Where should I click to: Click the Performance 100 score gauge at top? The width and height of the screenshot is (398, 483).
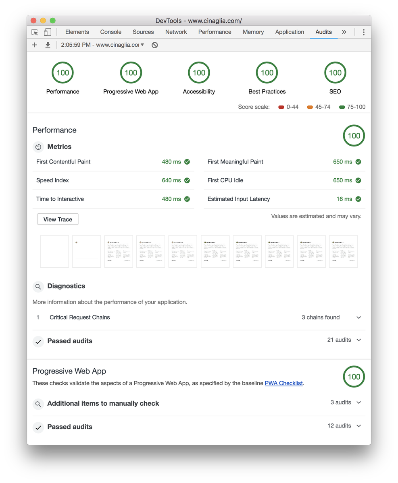coord(63,73)
